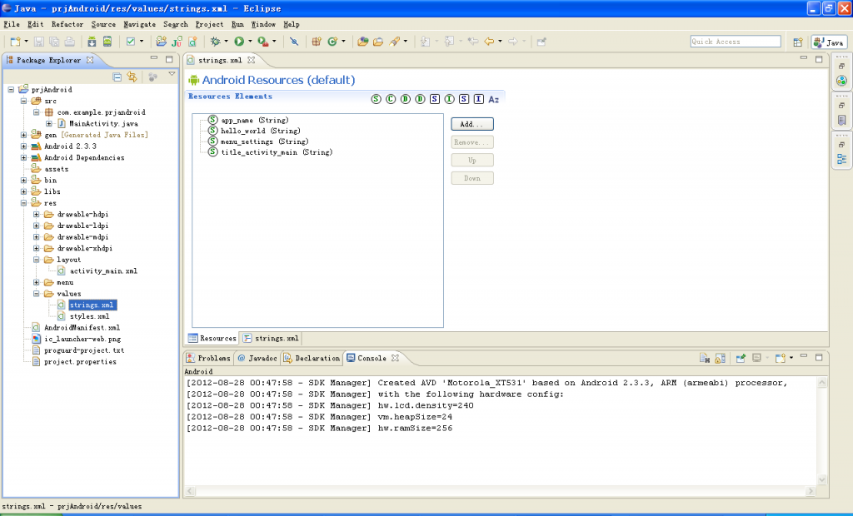Click the Scroll Lock console icon
Image resolution: width=853 pixels, height=516 pixels.
coord(720,358)
